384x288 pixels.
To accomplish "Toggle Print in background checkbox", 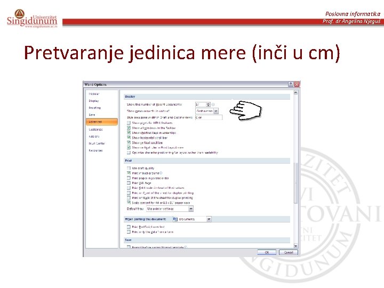I will click(129, 173).
